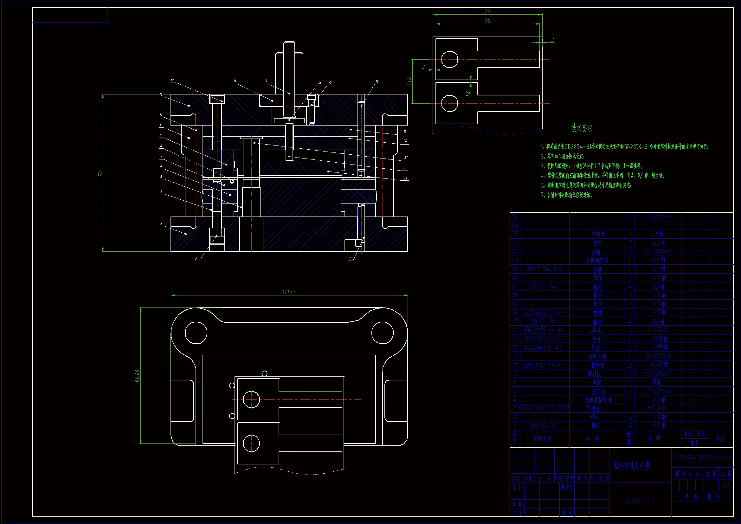Click the 171.44 width dimension text

click(x=289, y=292)
